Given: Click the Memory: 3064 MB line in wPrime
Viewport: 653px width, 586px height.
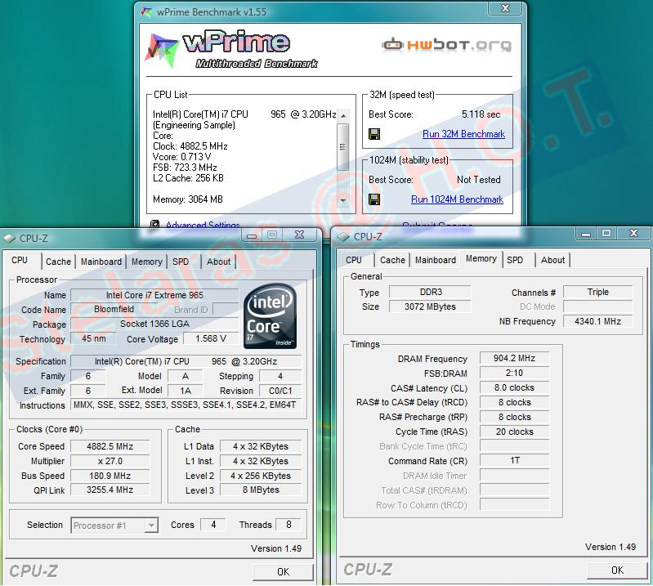Looking at the screenshot, I should pyautogui.click(x=188, y=199).
